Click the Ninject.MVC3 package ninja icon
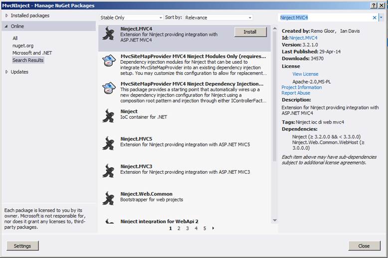Screen dimensions: 388x258 pyautogui.click(x=109, y=171)
